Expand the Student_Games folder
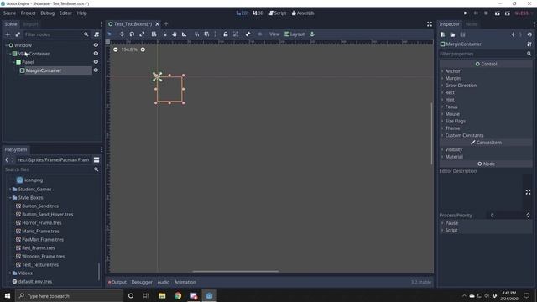 [10, 189]
